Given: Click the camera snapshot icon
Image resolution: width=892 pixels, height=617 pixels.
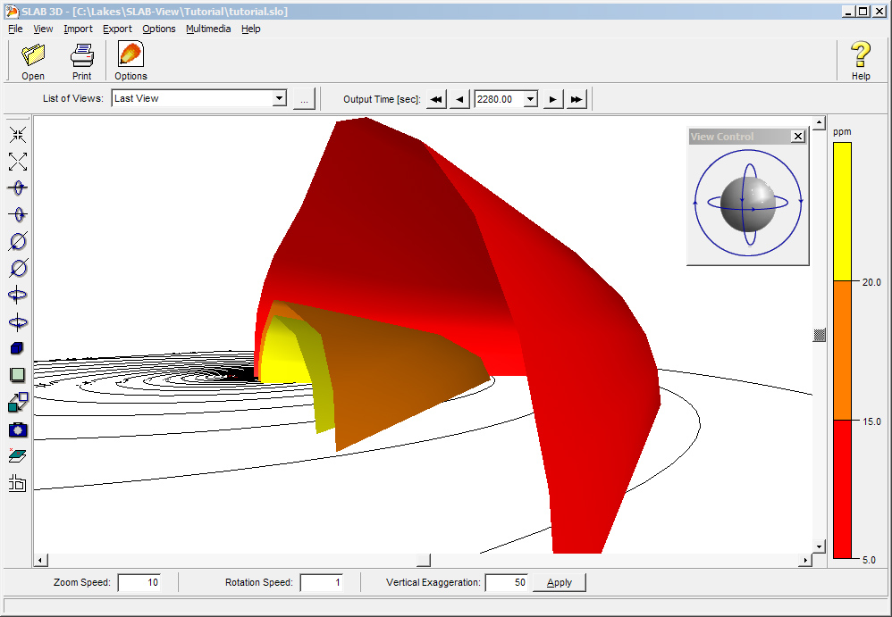Looking at the screenshot, I should pyautogui.click(x=18, y=429).
